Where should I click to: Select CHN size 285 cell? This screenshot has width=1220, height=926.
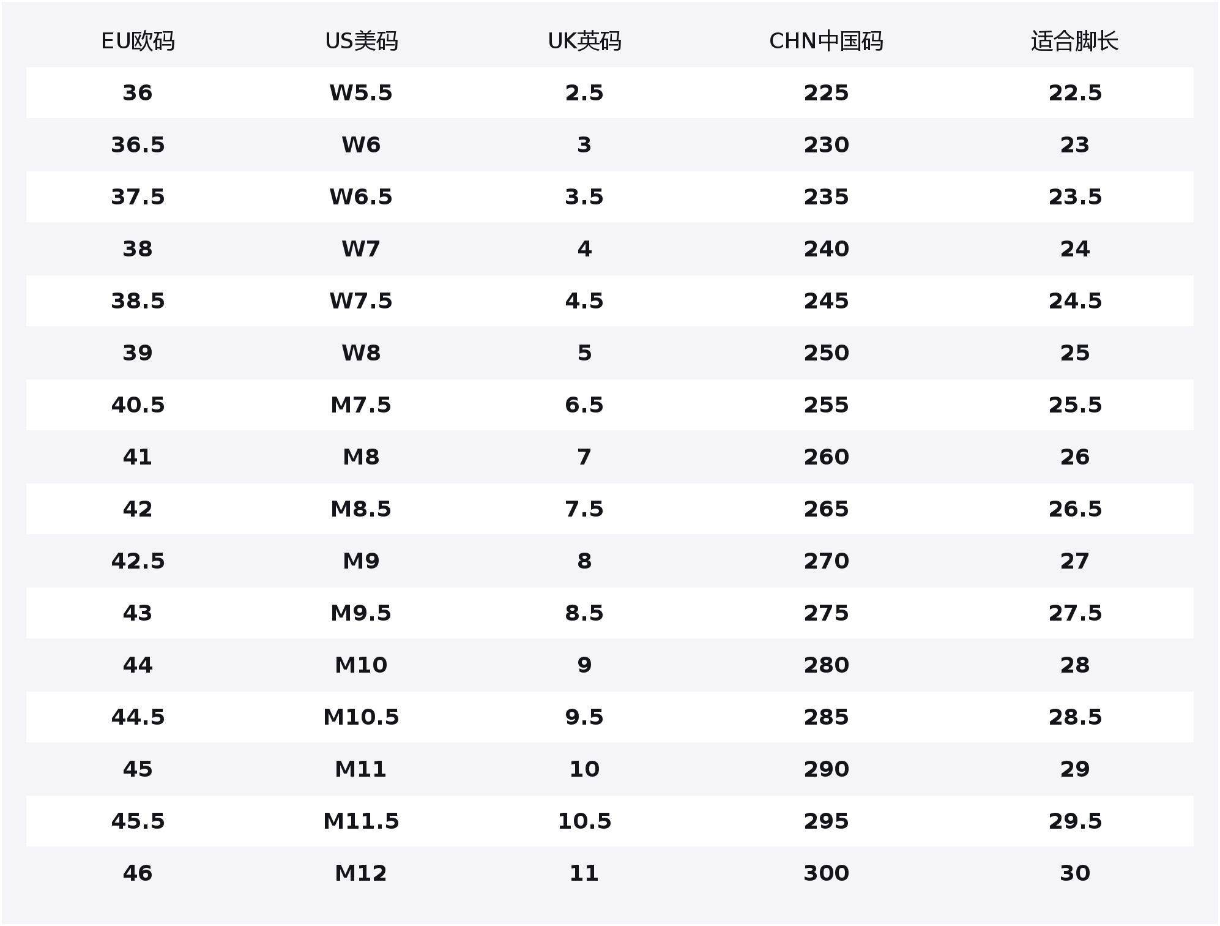(826, 717)
